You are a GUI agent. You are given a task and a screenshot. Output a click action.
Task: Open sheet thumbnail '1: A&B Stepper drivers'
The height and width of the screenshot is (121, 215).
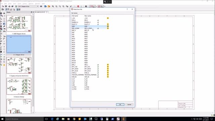pyautogui.click(x=19, y=23)
